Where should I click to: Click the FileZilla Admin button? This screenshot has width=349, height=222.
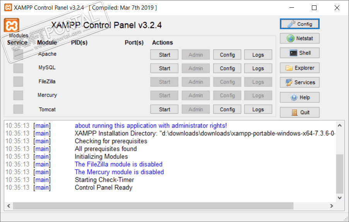pyautogui.click(x=196, y=82)
